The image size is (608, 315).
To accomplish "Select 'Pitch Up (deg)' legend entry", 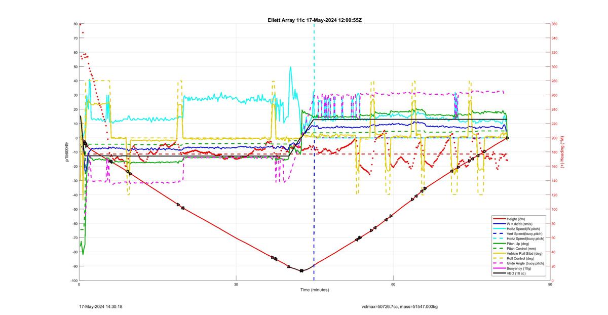I will tap(518, 244).
